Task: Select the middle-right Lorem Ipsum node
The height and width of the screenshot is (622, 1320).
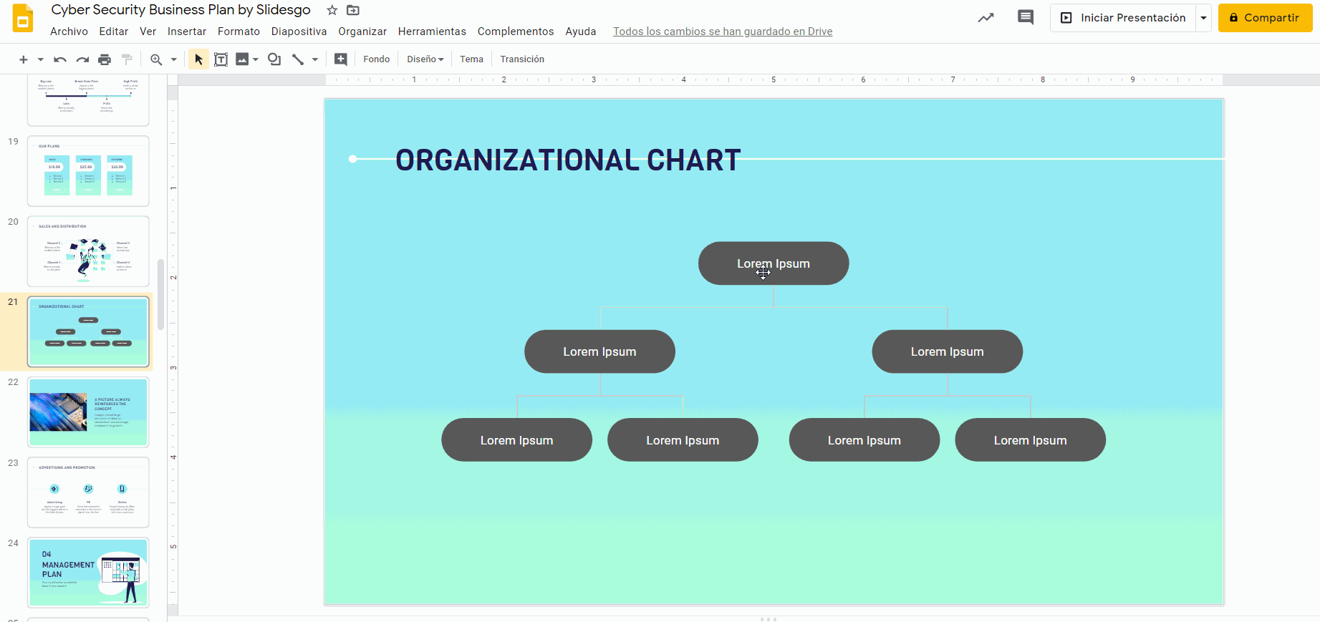Action: [x=948, y=351]
